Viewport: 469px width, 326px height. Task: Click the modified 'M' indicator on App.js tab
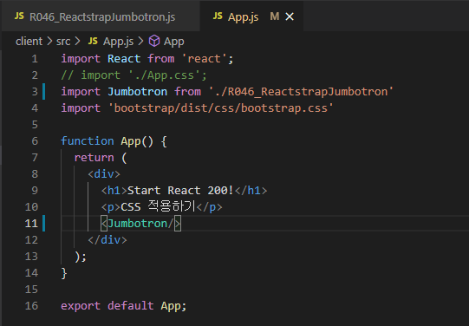pos(275,16)
